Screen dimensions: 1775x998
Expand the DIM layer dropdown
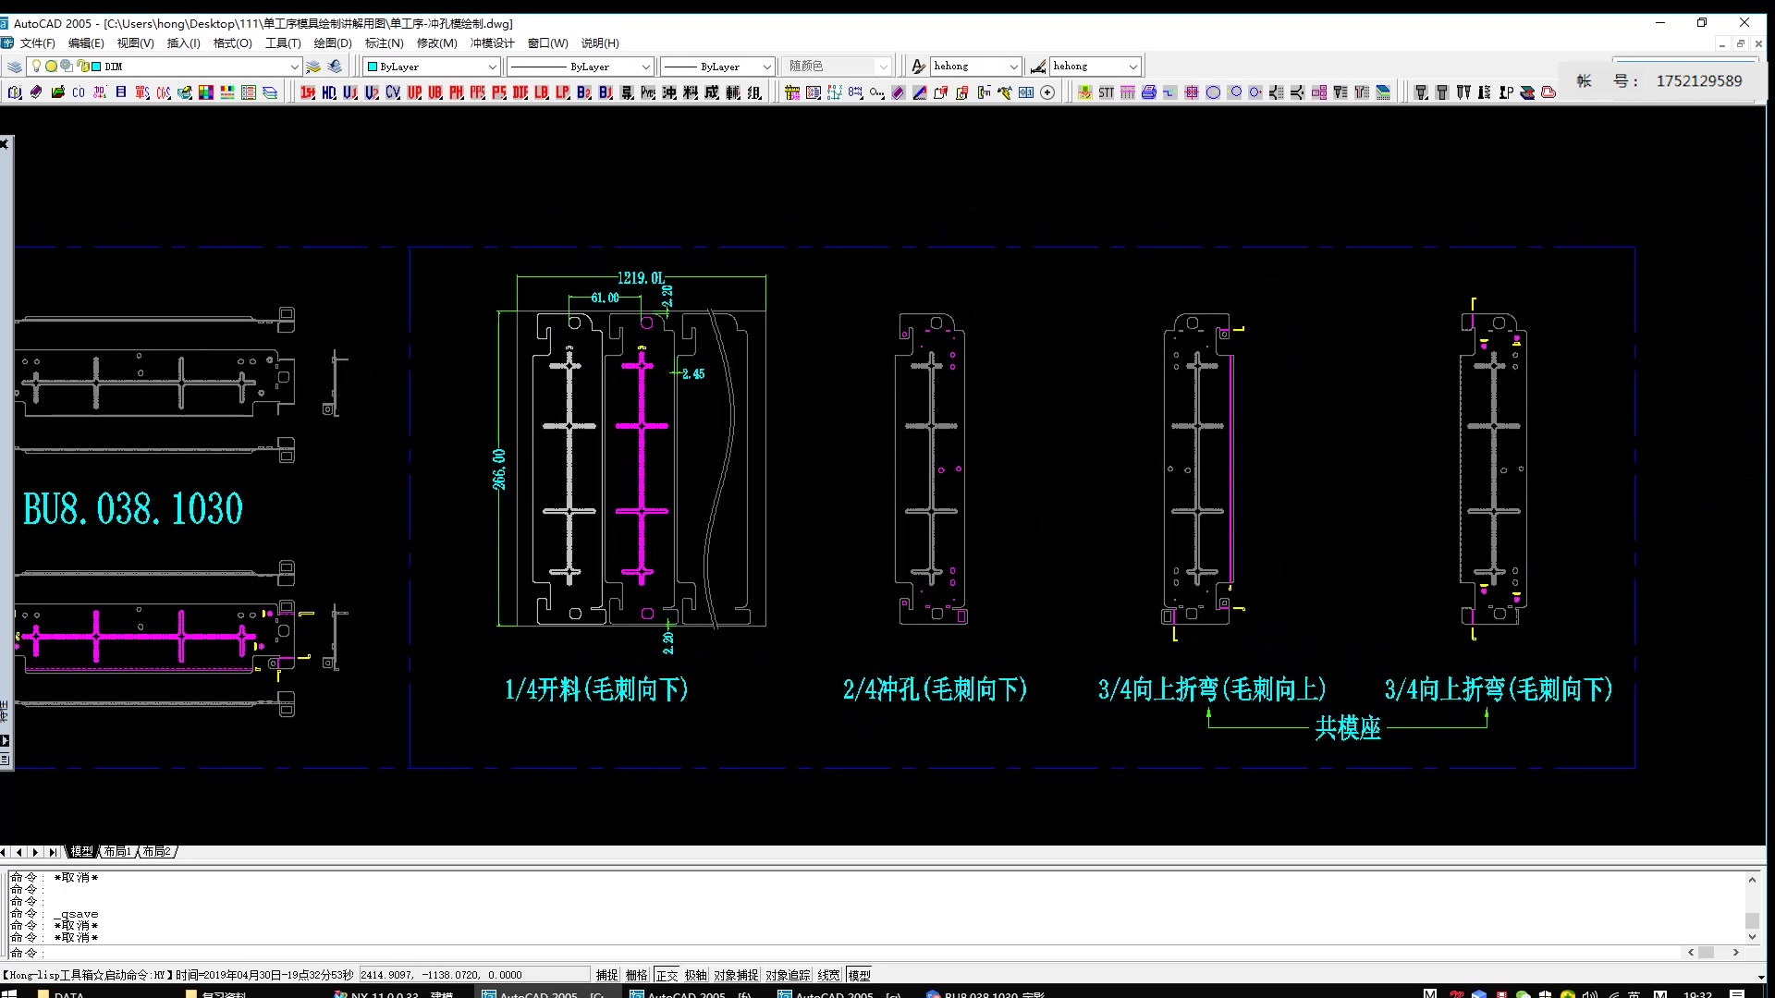pos(294,67)
